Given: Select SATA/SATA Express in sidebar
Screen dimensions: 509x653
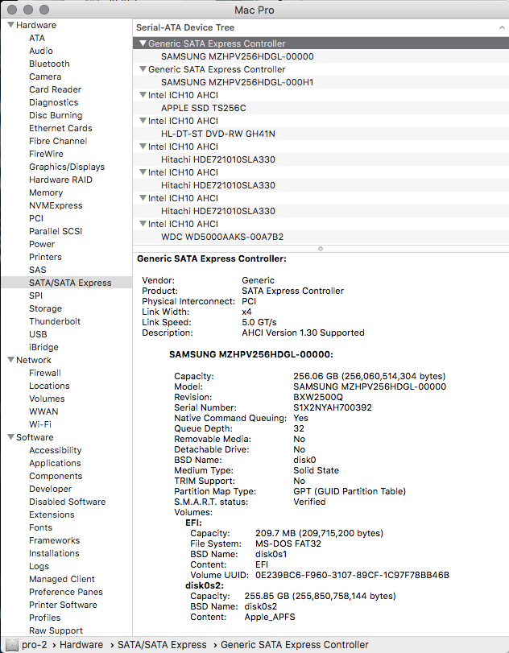Looking at the screenshot, I should 67,283.
